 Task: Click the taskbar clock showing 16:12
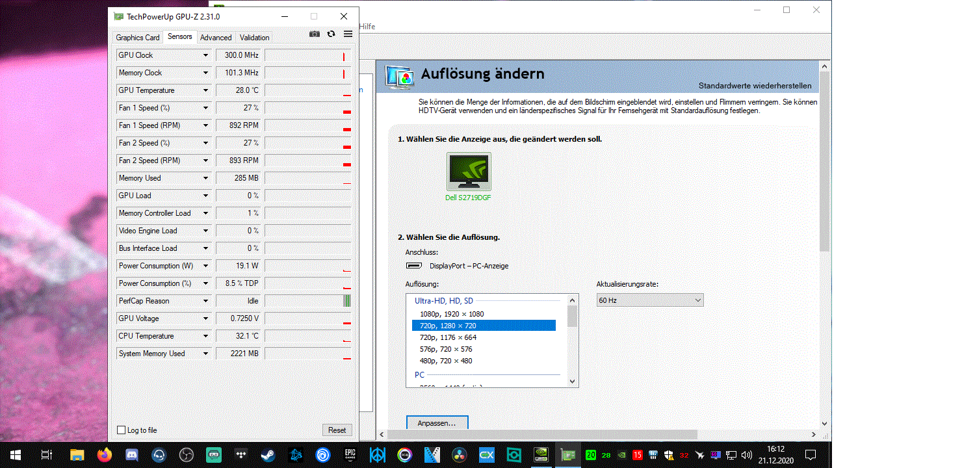coord(775,454)
